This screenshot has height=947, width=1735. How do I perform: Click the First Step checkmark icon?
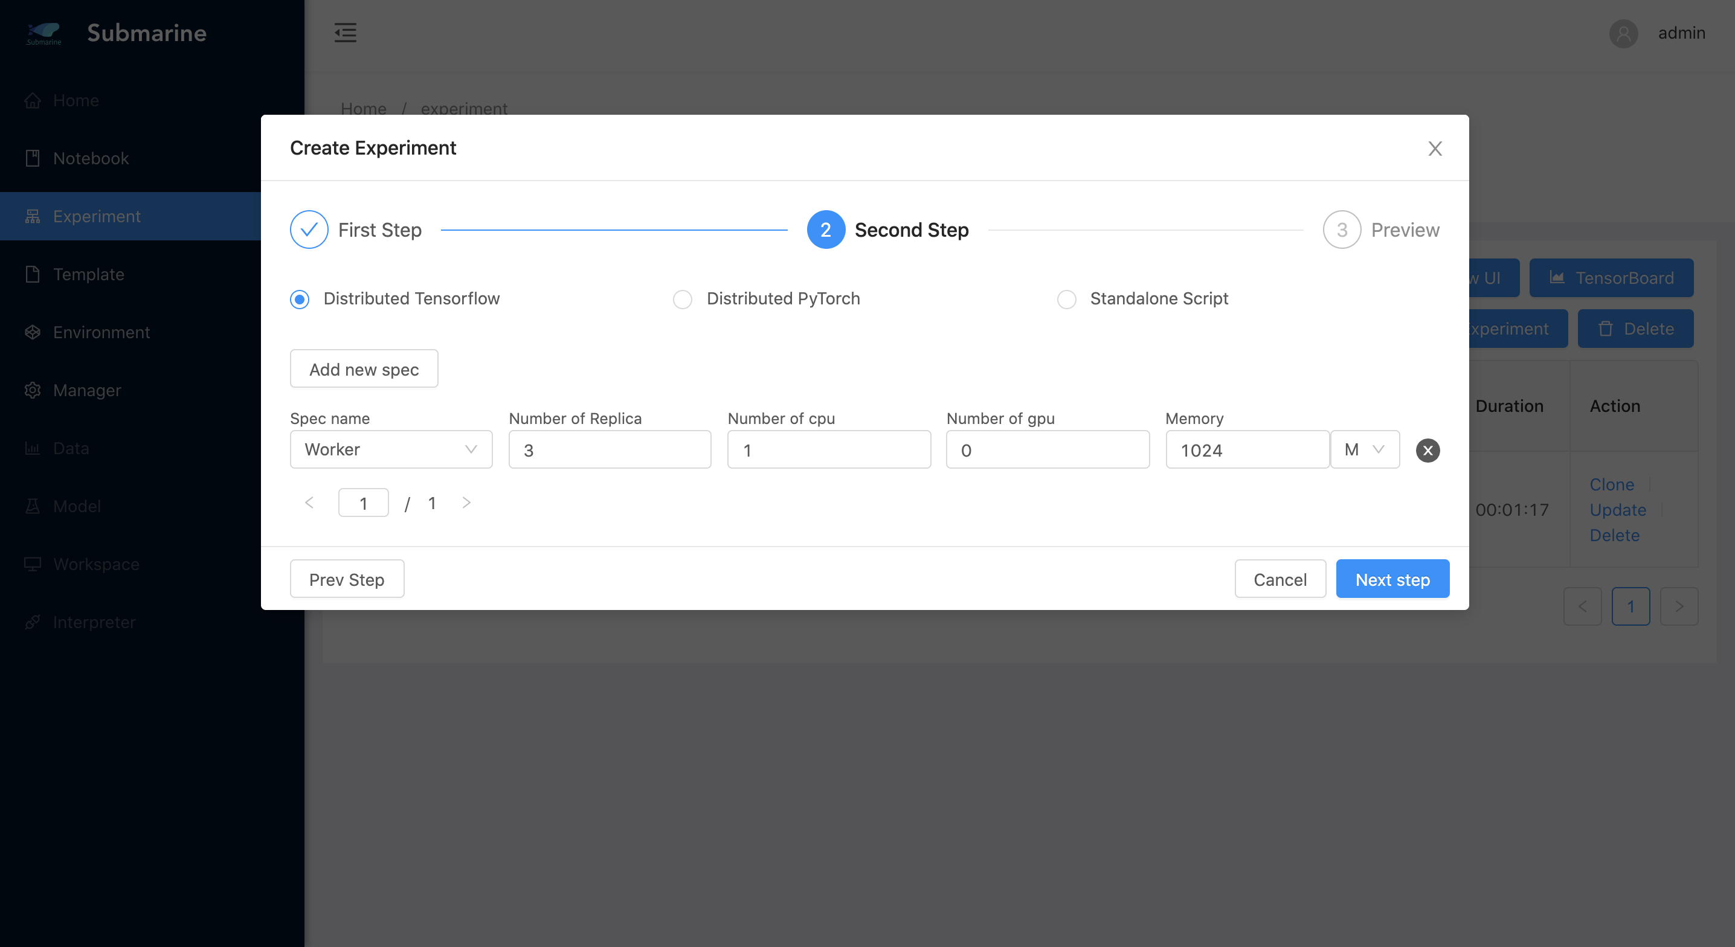(309, 230)
